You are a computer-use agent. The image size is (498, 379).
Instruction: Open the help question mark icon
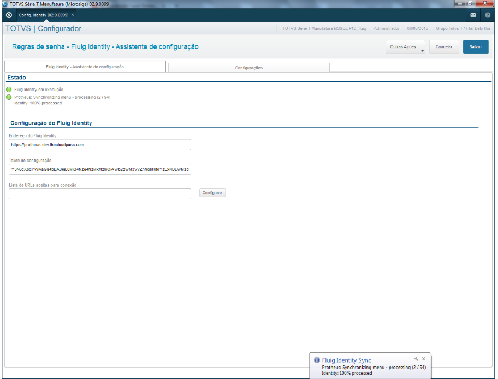point(488,15)
